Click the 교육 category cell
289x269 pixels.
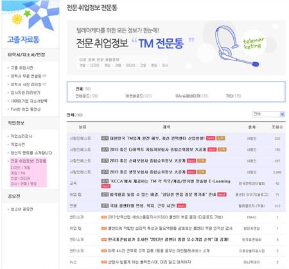coord(73,183)
